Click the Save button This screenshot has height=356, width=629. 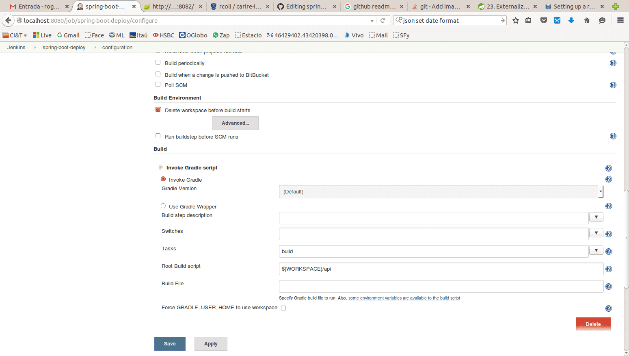click(170, 344)
